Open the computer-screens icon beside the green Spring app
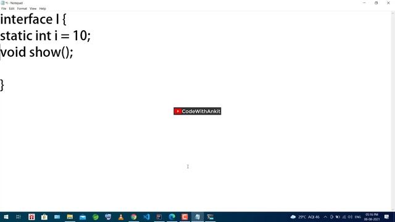 point(108,216)
